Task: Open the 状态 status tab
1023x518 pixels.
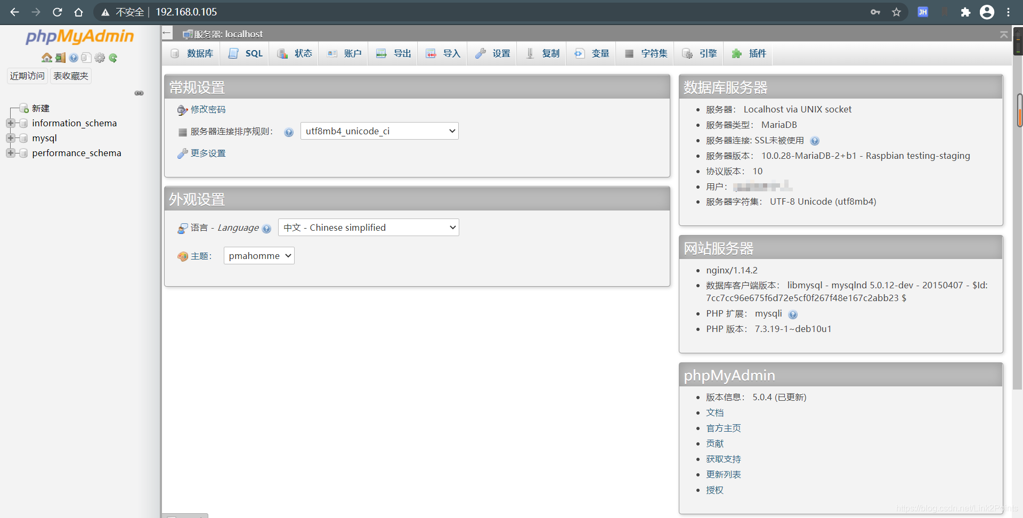Action: (295, 53)
